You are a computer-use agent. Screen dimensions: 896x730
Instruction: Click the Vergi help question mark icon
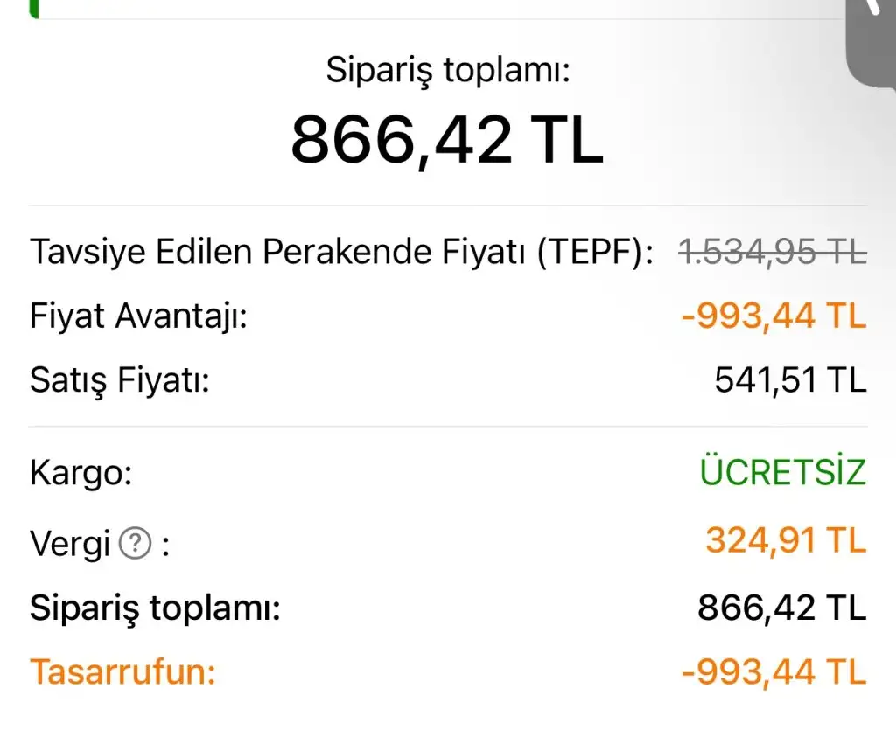(x=135, y=545)
